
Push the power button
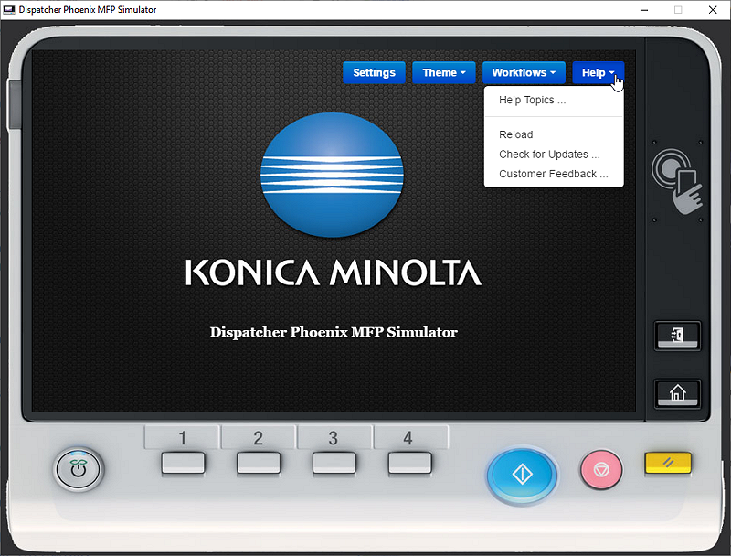click(79, 469)
